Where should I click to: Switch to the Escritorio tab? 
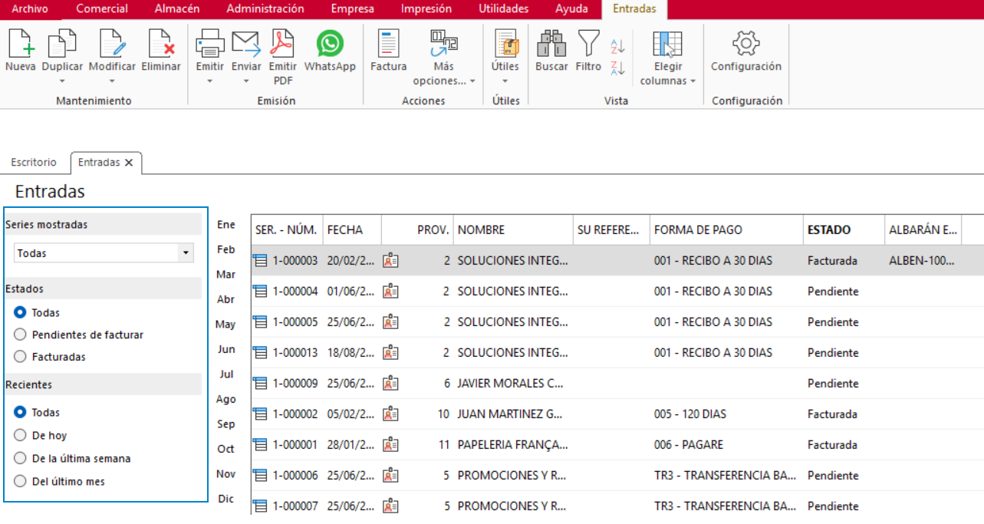pos(34,163)
